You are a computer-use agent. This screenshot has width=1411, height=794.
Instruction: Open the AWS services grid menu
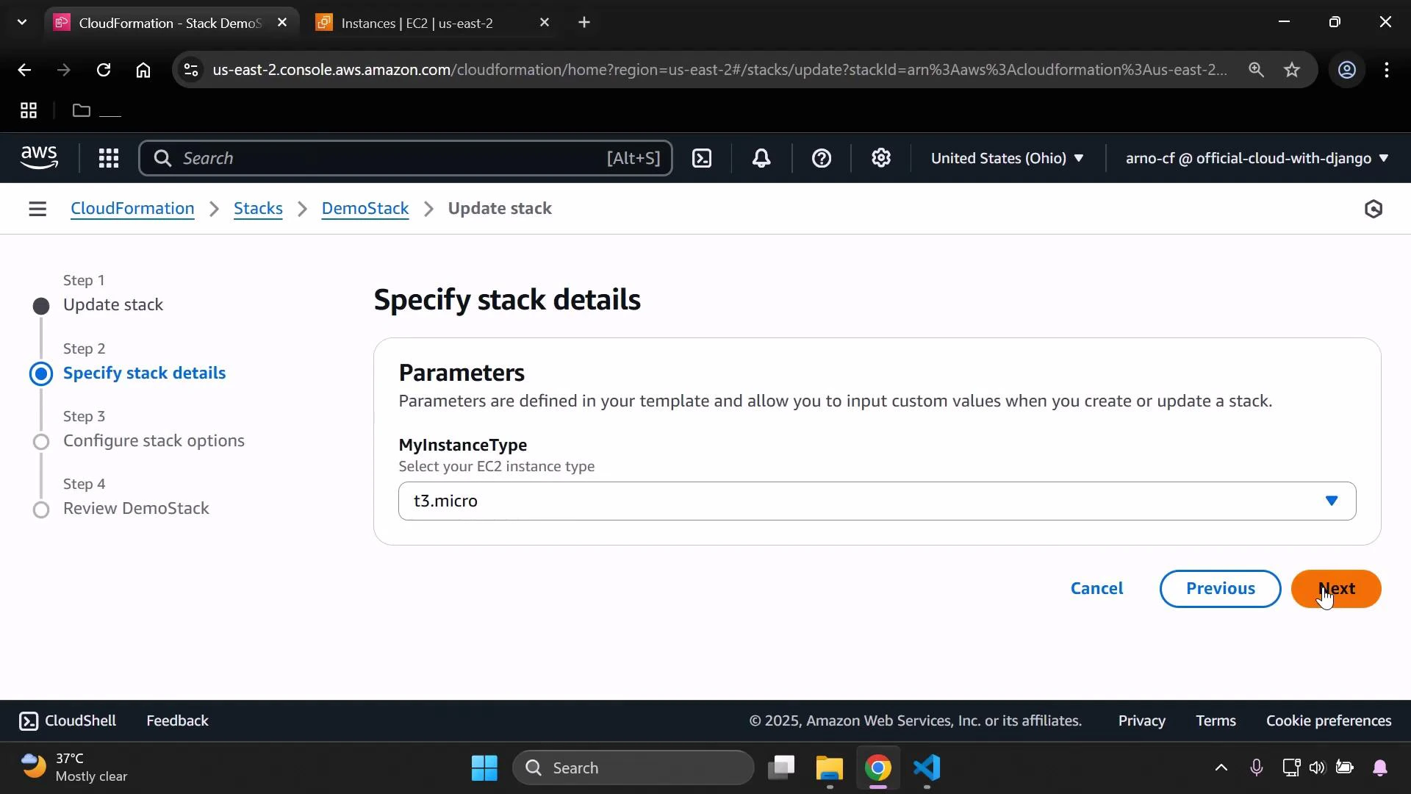108,158
